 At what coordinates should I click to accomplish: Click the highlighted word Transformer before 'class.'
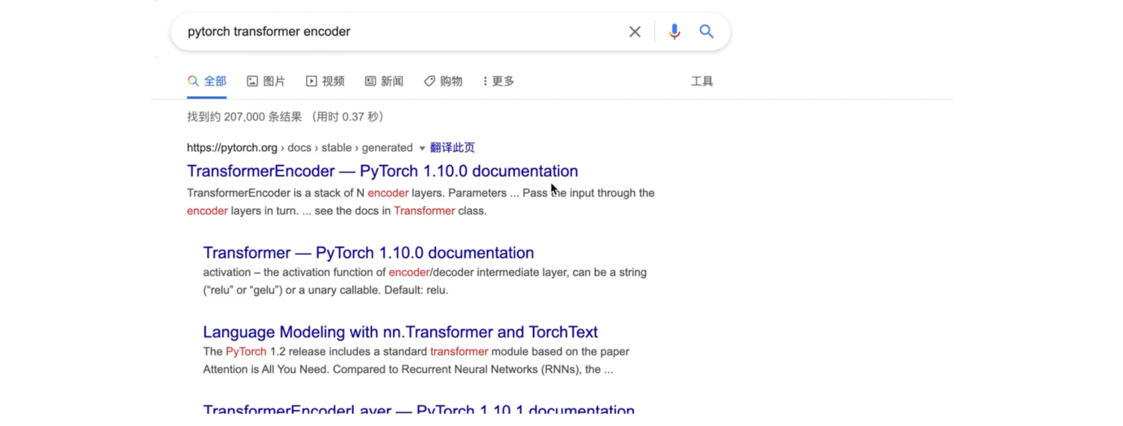[424, 211]
